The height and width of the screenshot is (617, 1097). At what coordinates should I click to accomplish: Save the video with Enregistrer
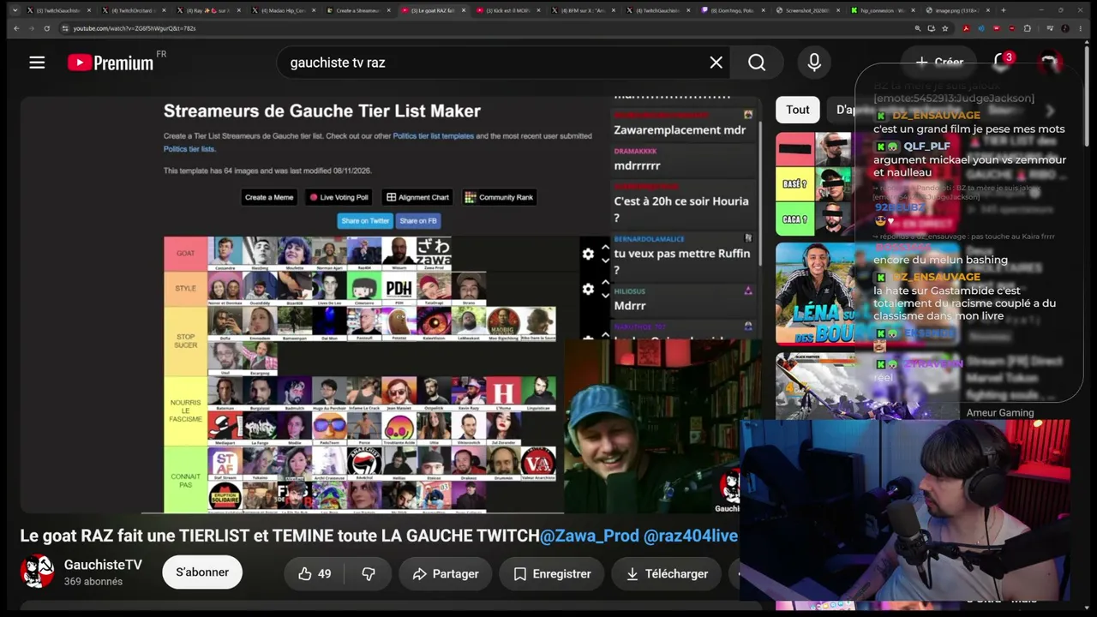coord(552,574)
